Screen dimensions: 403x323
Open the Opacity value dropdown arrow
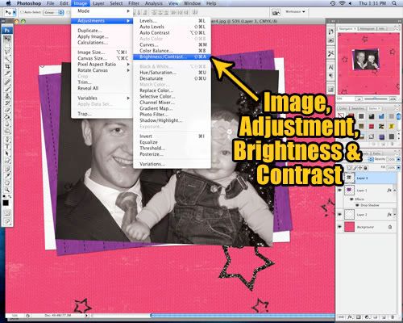pyautogui.click(x=398, y=159)
